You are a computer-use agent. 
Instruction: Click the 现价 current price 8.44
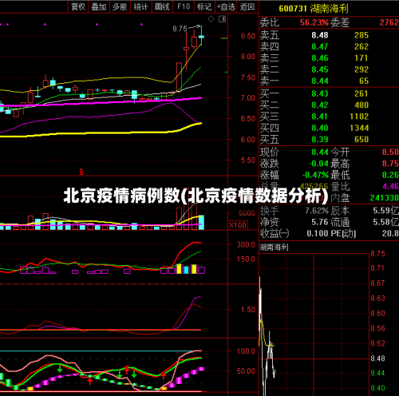tap(320, 152)
